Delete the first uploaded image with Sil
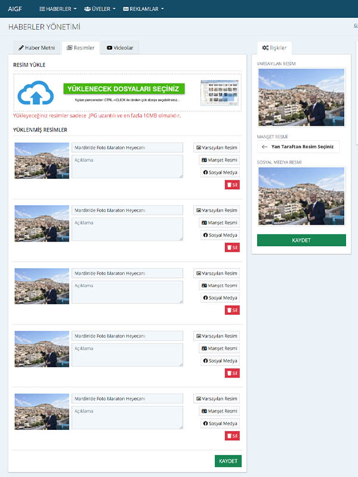The width and height of the screenshot is (358, 477). tap(232, 184)
